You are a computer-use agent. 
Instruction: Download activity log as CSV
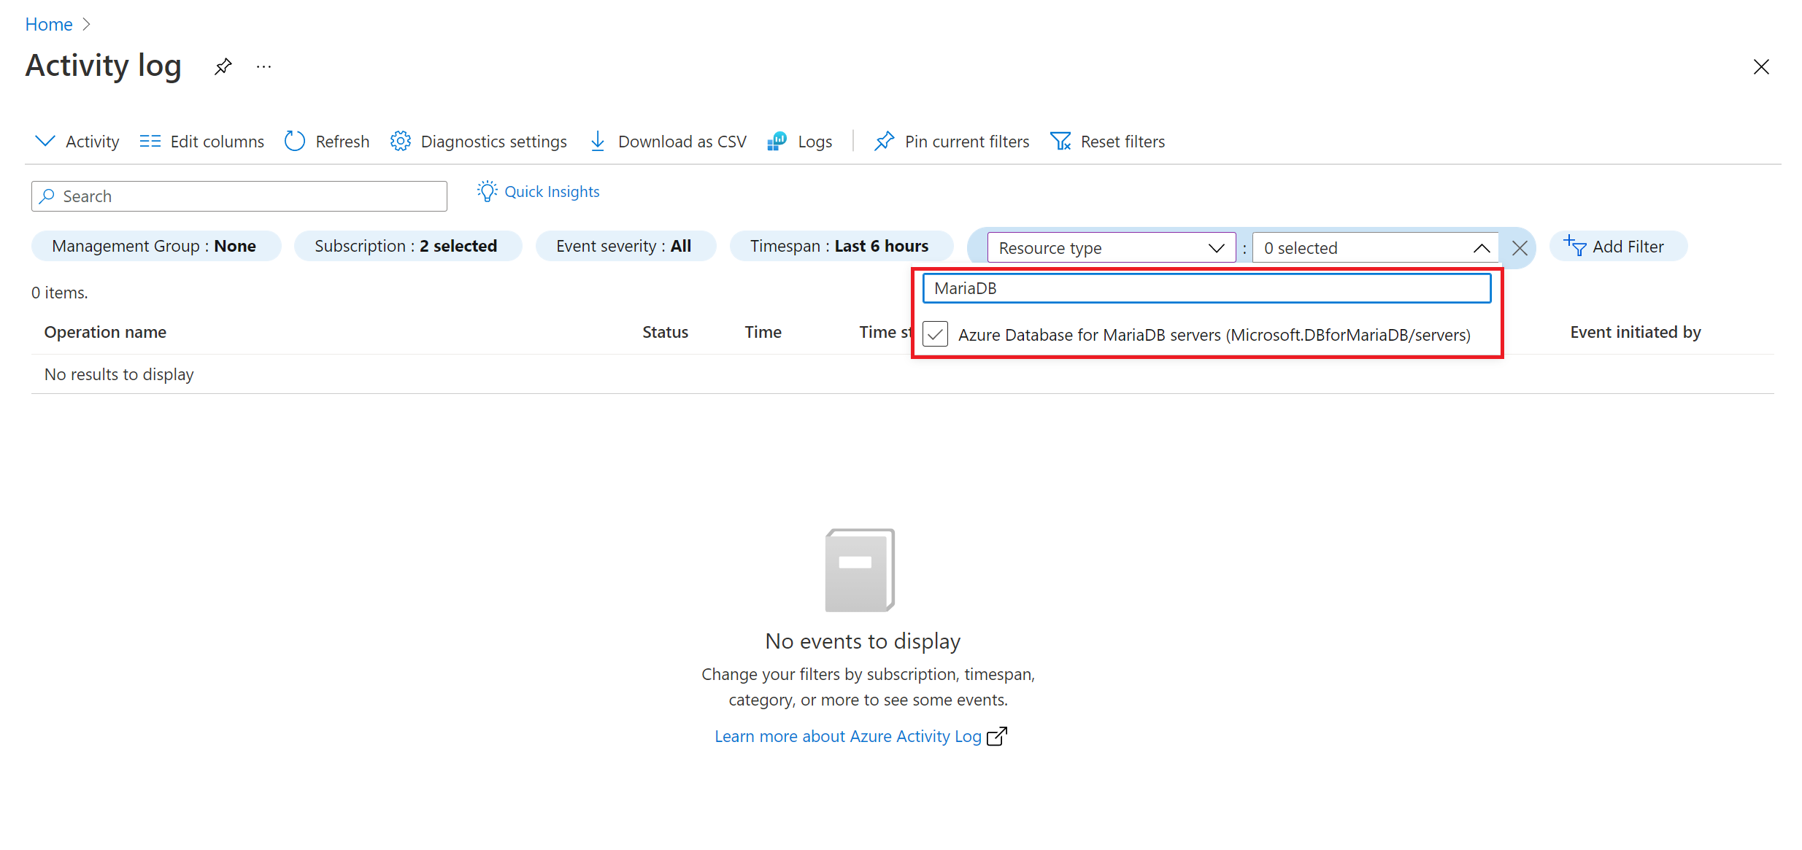[666, 141]
